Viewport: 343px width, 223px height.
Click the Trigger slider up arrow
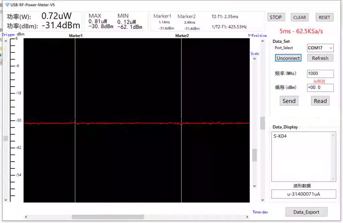pos(6,41)
